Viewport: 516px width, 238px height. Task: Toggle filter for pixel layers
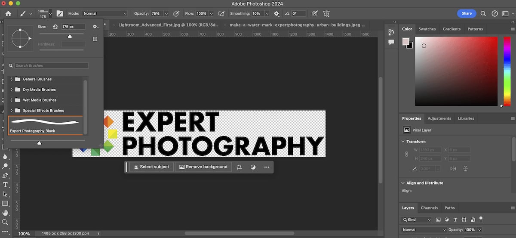(438, 219)
